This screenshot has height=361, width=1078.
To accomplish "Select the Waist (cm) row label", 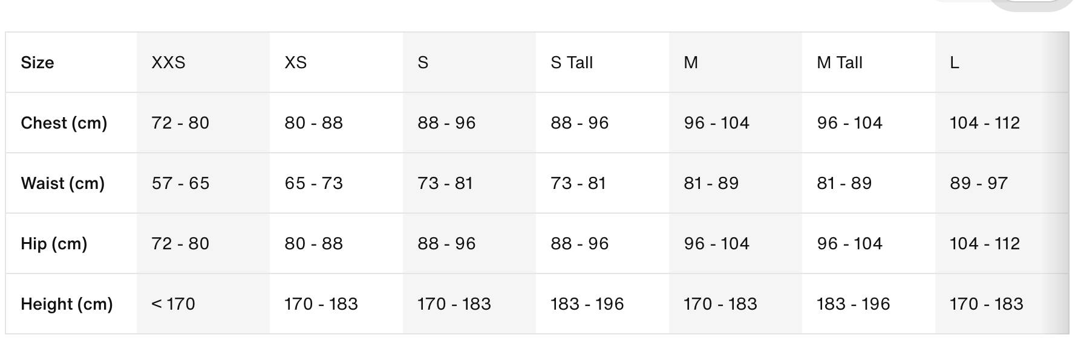I will click(63, 184).
